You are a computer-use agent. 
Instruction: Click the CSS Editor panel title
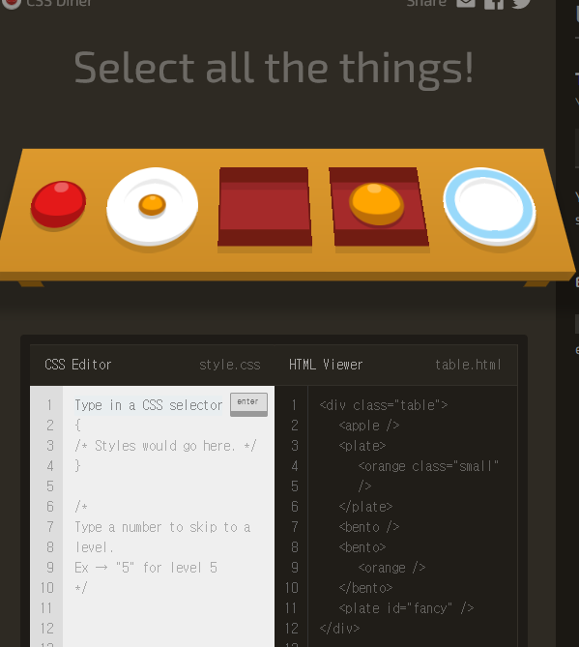[x=78, y=365]
